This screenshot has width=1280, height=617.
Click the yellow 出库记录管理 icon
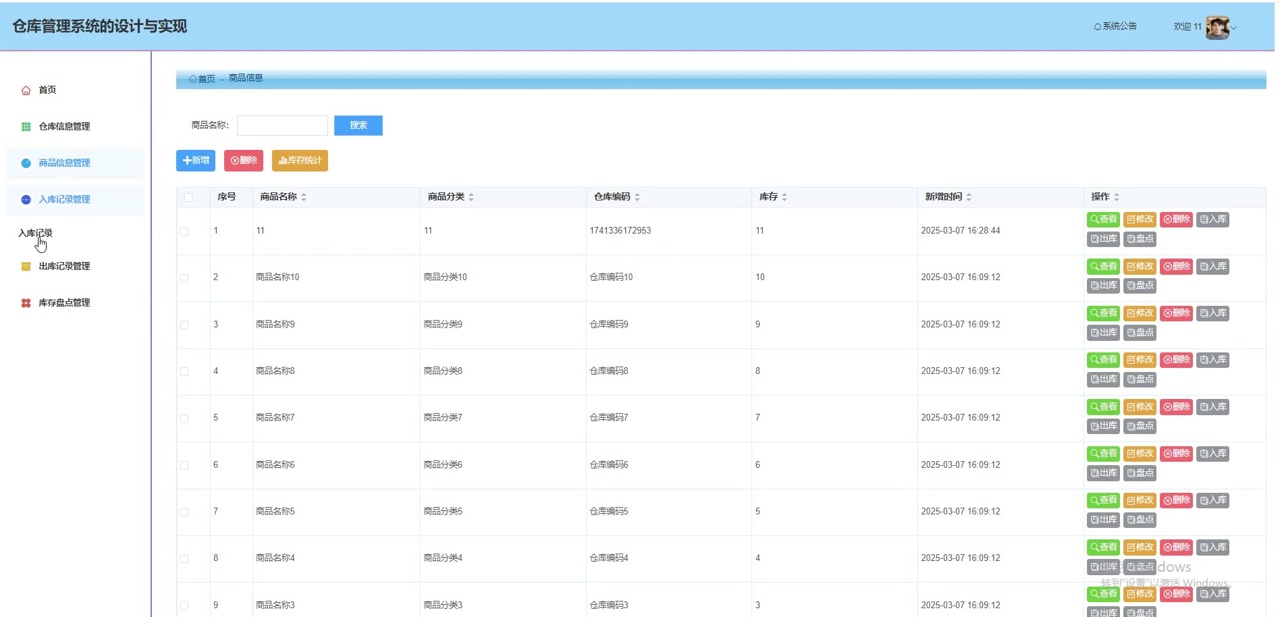click(x=26, y=267)
